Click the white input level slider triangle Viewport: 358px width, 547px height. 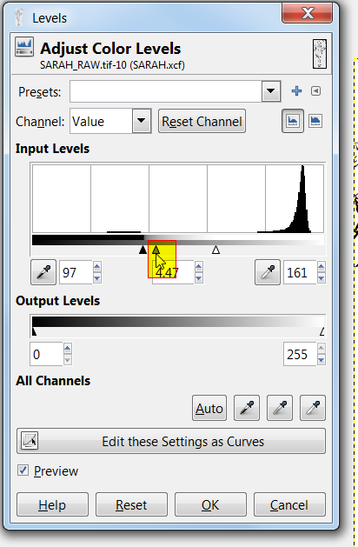[x=215, y=250]
